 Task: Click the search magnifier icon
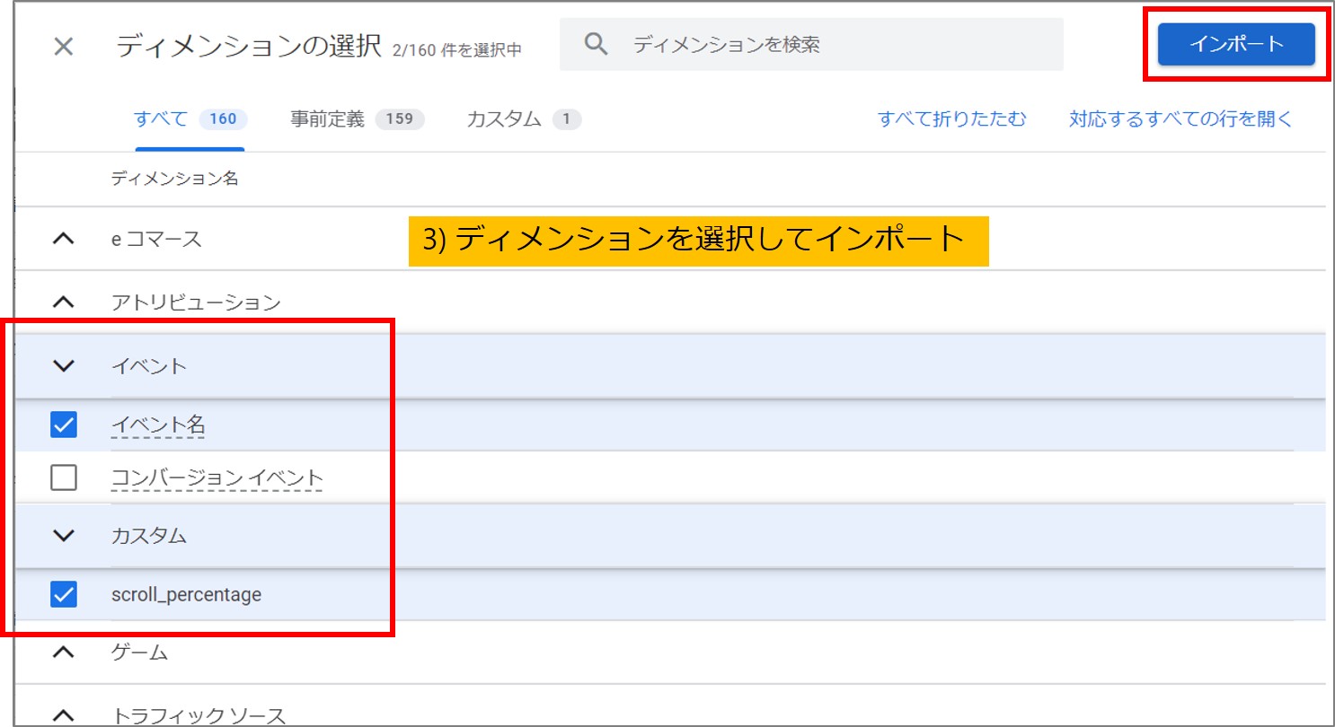coord(597,44)
